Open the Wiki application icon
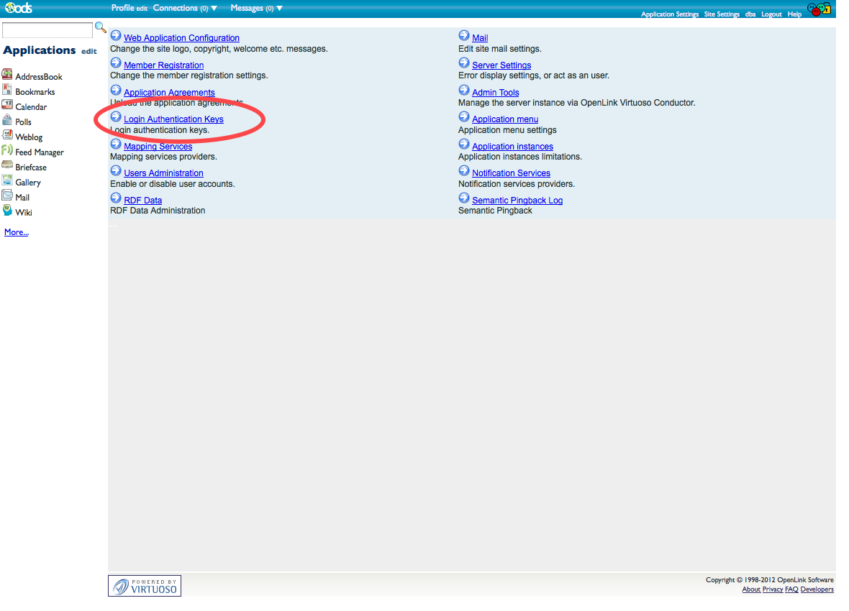This screenshot has width=849, height=611. [x=7, y=211]
